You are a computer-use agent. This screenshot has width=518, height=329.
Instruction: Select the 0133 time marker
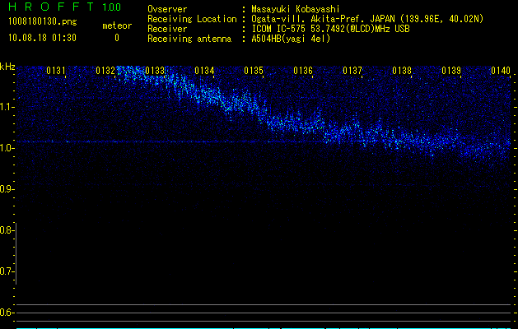155,72
